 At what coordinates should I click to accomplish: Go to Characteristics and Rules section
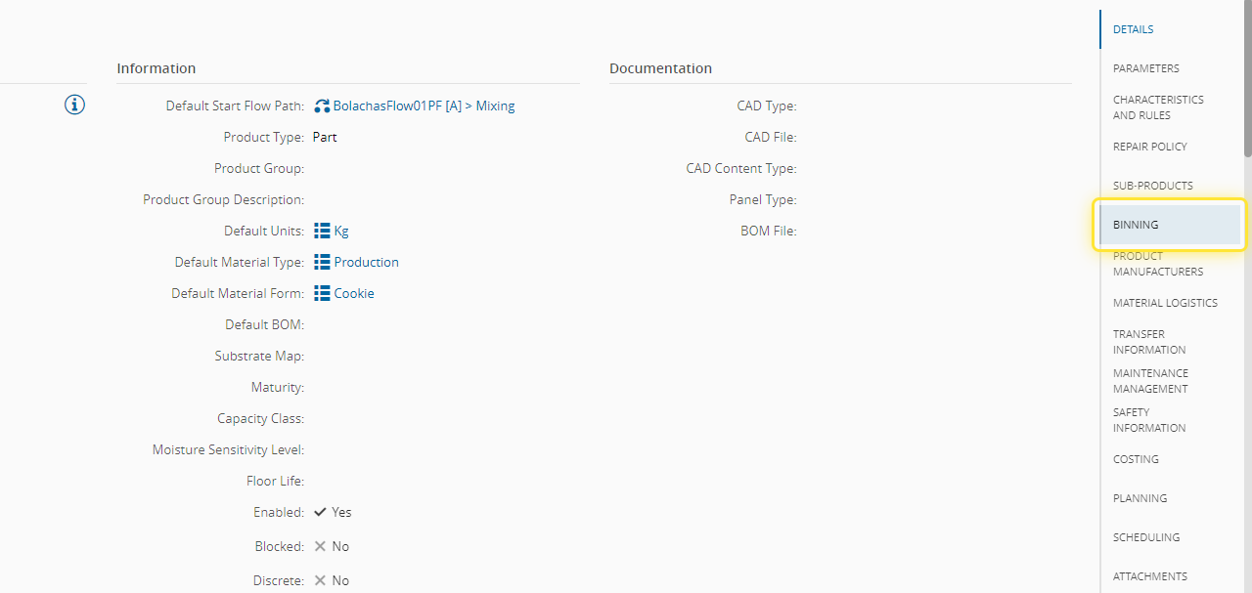coord(1158,107)
